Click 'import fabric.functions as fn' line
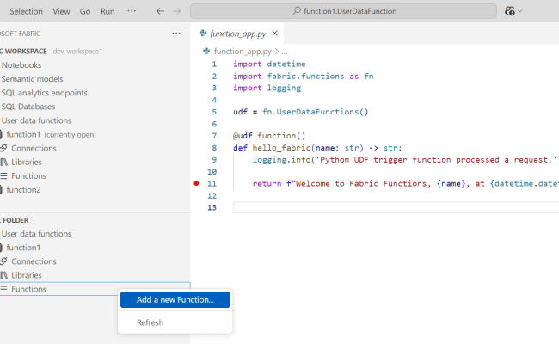The height and width of the screenshot is (344, 559). click(x=303, y=77)
